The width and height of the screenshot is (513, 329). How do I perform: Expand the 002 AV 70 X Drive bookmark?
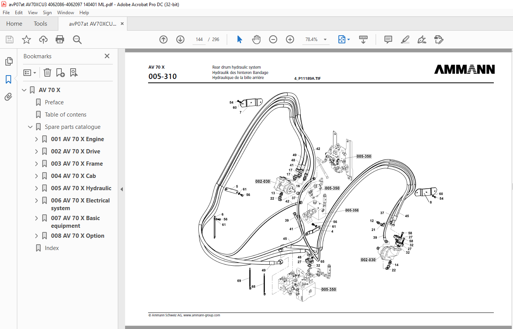coord(37,151)
